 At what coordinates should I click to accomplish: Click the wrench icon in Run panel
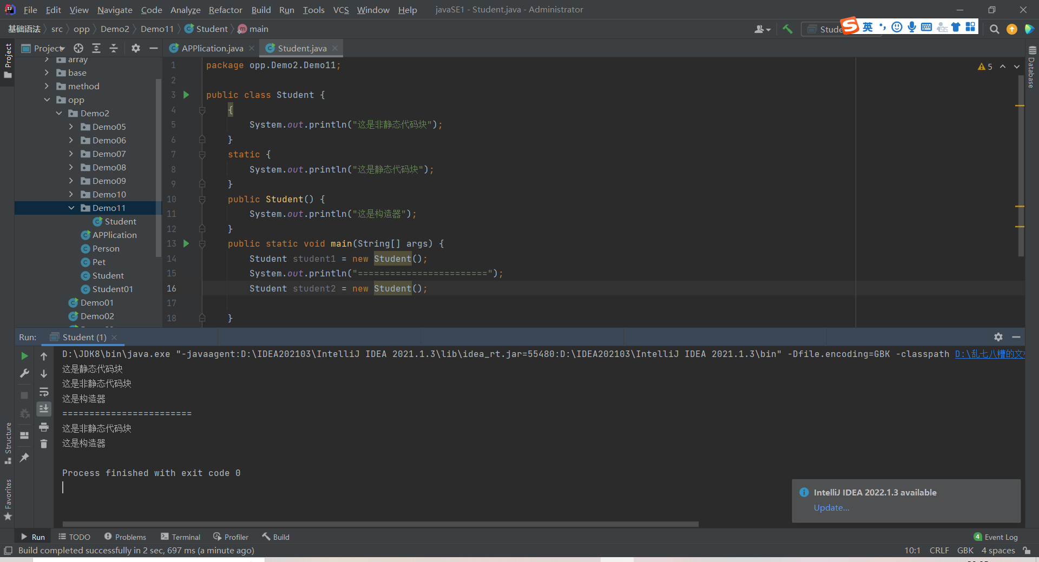(24, 373)
